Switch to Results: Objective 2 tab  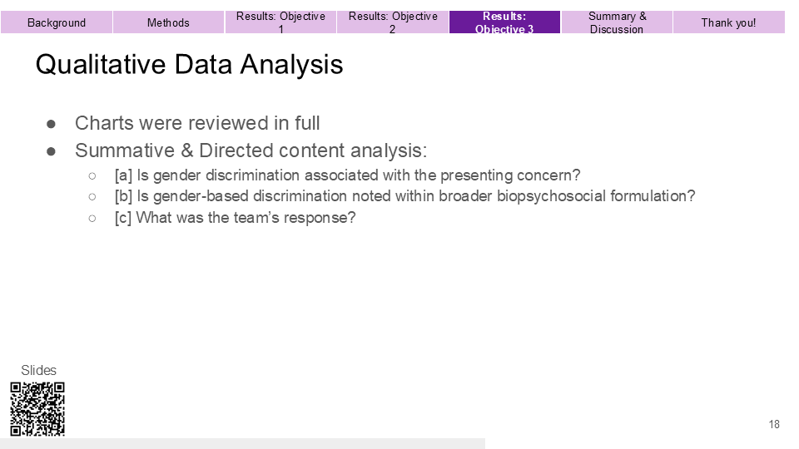[x=392, y=22]
